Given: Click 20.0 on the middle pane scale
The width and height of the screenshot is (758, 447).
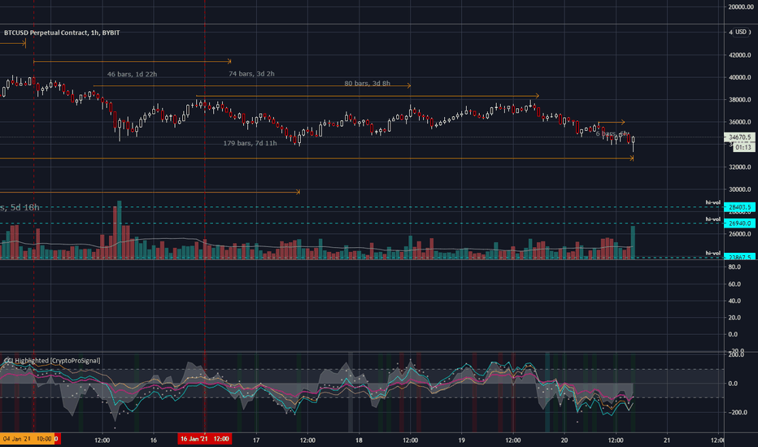Looking at the screenshot, I should 734,318.
